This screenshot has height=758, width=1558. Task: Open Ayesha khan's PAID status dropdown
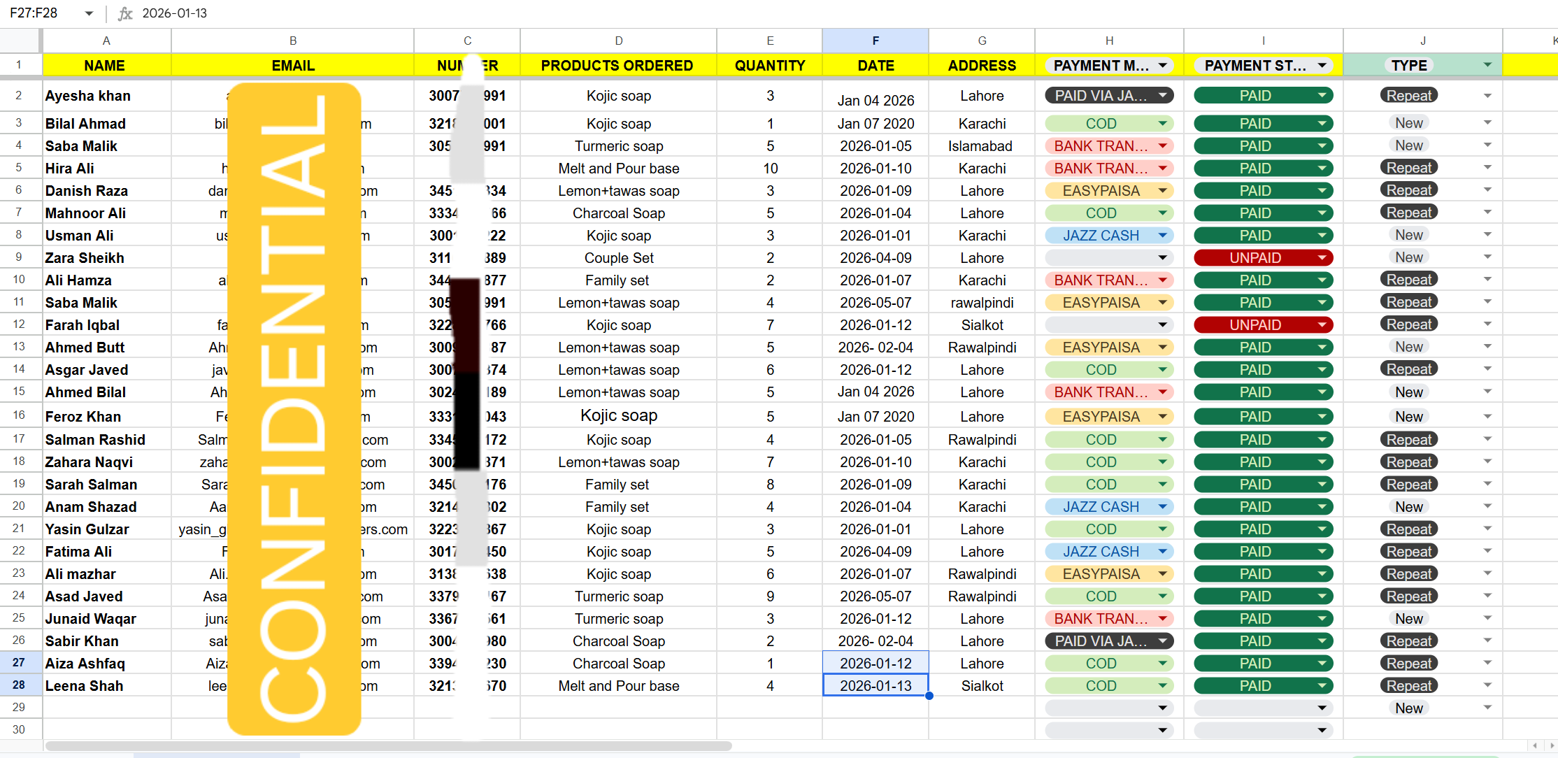[1322, 96]
